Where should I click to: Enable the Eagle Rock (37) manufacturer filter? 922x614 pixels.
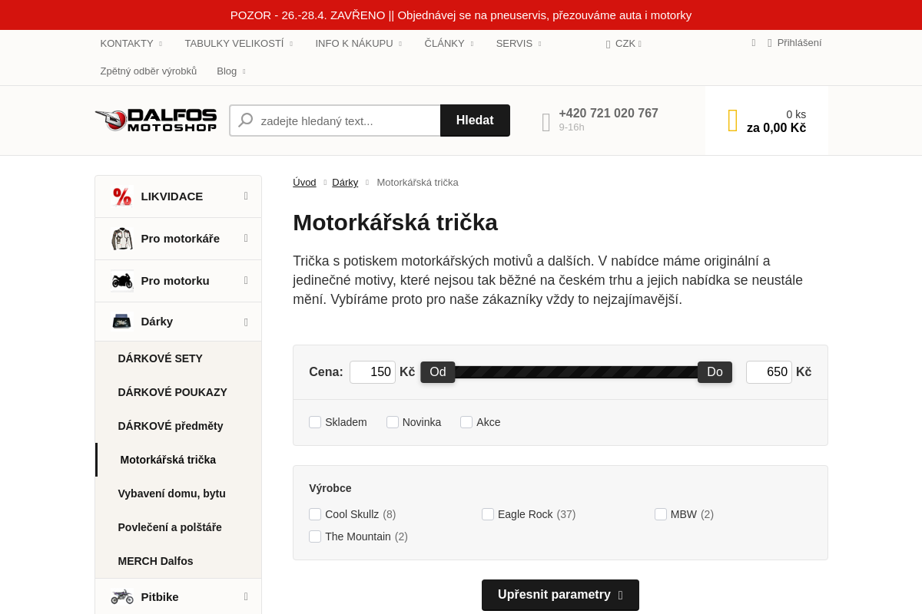click(488, 513)
